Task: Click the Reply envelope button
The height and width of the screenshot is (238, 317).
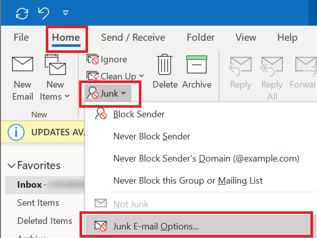Action: (241, 73)
